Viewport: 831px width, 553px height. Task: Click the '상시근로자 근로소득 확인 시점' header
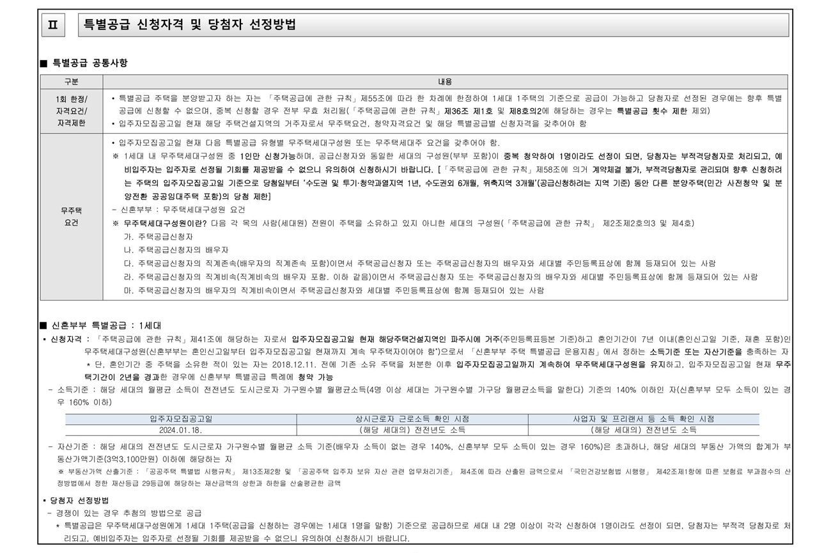pyautogui.click(x=412, y=419)
